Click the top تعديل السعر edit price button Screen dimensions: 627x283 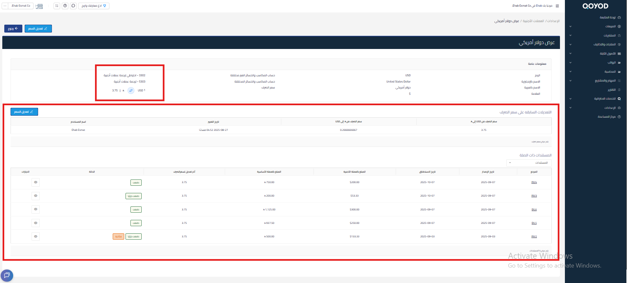(x=38, y=29)
